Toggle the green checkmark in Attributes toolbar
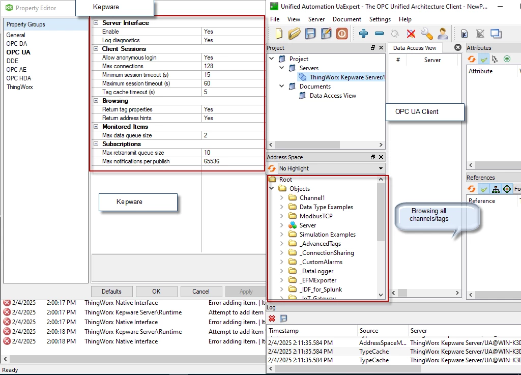Viewport: 521px width, 375px height. (x=484, y=59)
